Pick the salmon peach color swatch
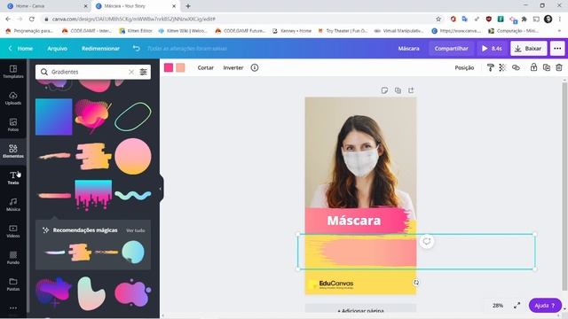Viewport: 568px width, 319px height. click(180, 67)
